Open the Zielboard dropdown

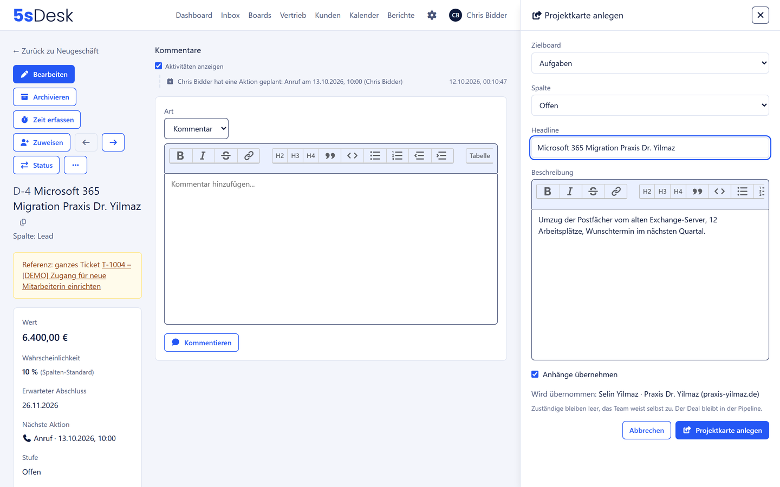[650, 63]
